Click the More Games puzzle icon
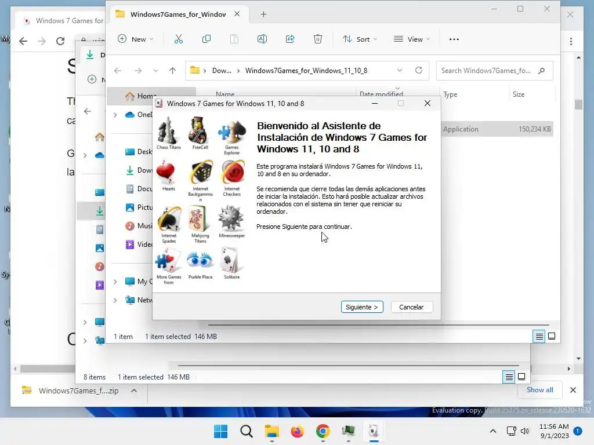 coord(169,260)
